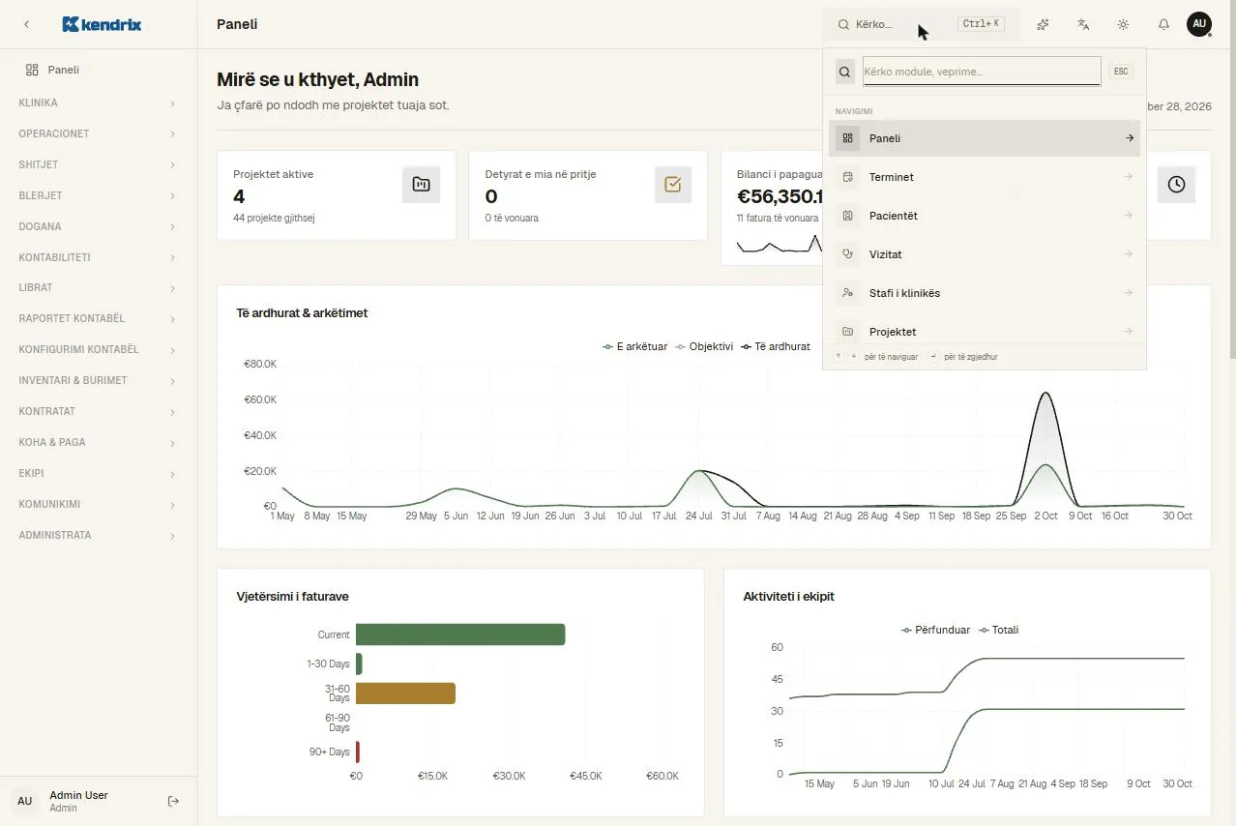Click the Projektet aktive card icon
The height and width of the screenshot is (826, 1236).
click(421, 184)
